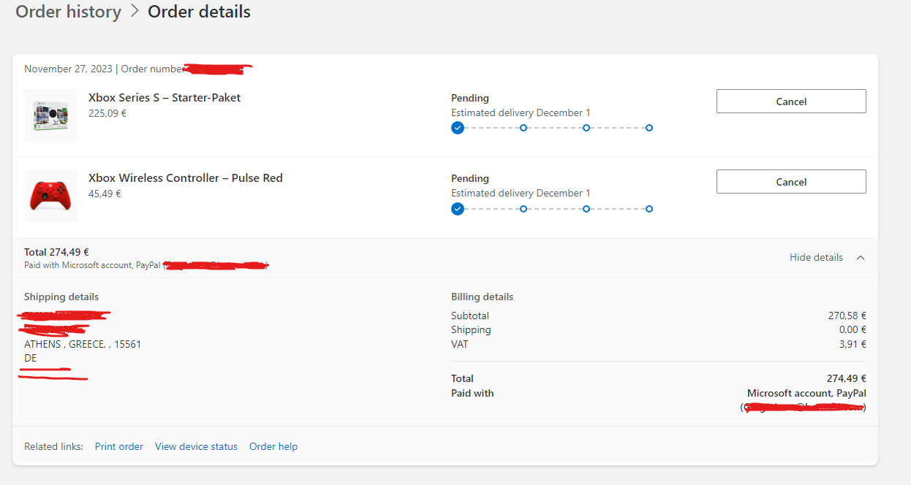The width and height of the screenshot is (911, 485).
Task: Open View device status link
Action: pyautogui.click(x=196, y=446)
